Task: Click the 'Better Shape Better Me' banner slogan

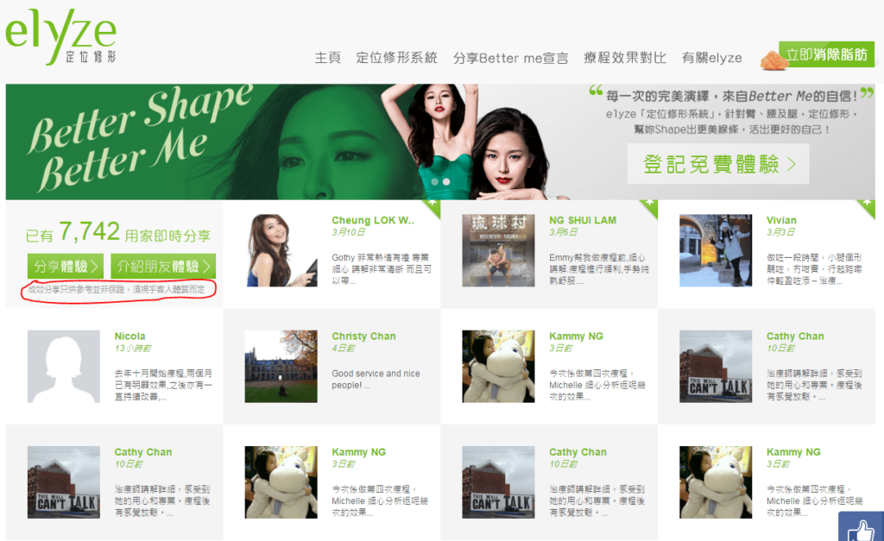Action: (x=141, y=138)
